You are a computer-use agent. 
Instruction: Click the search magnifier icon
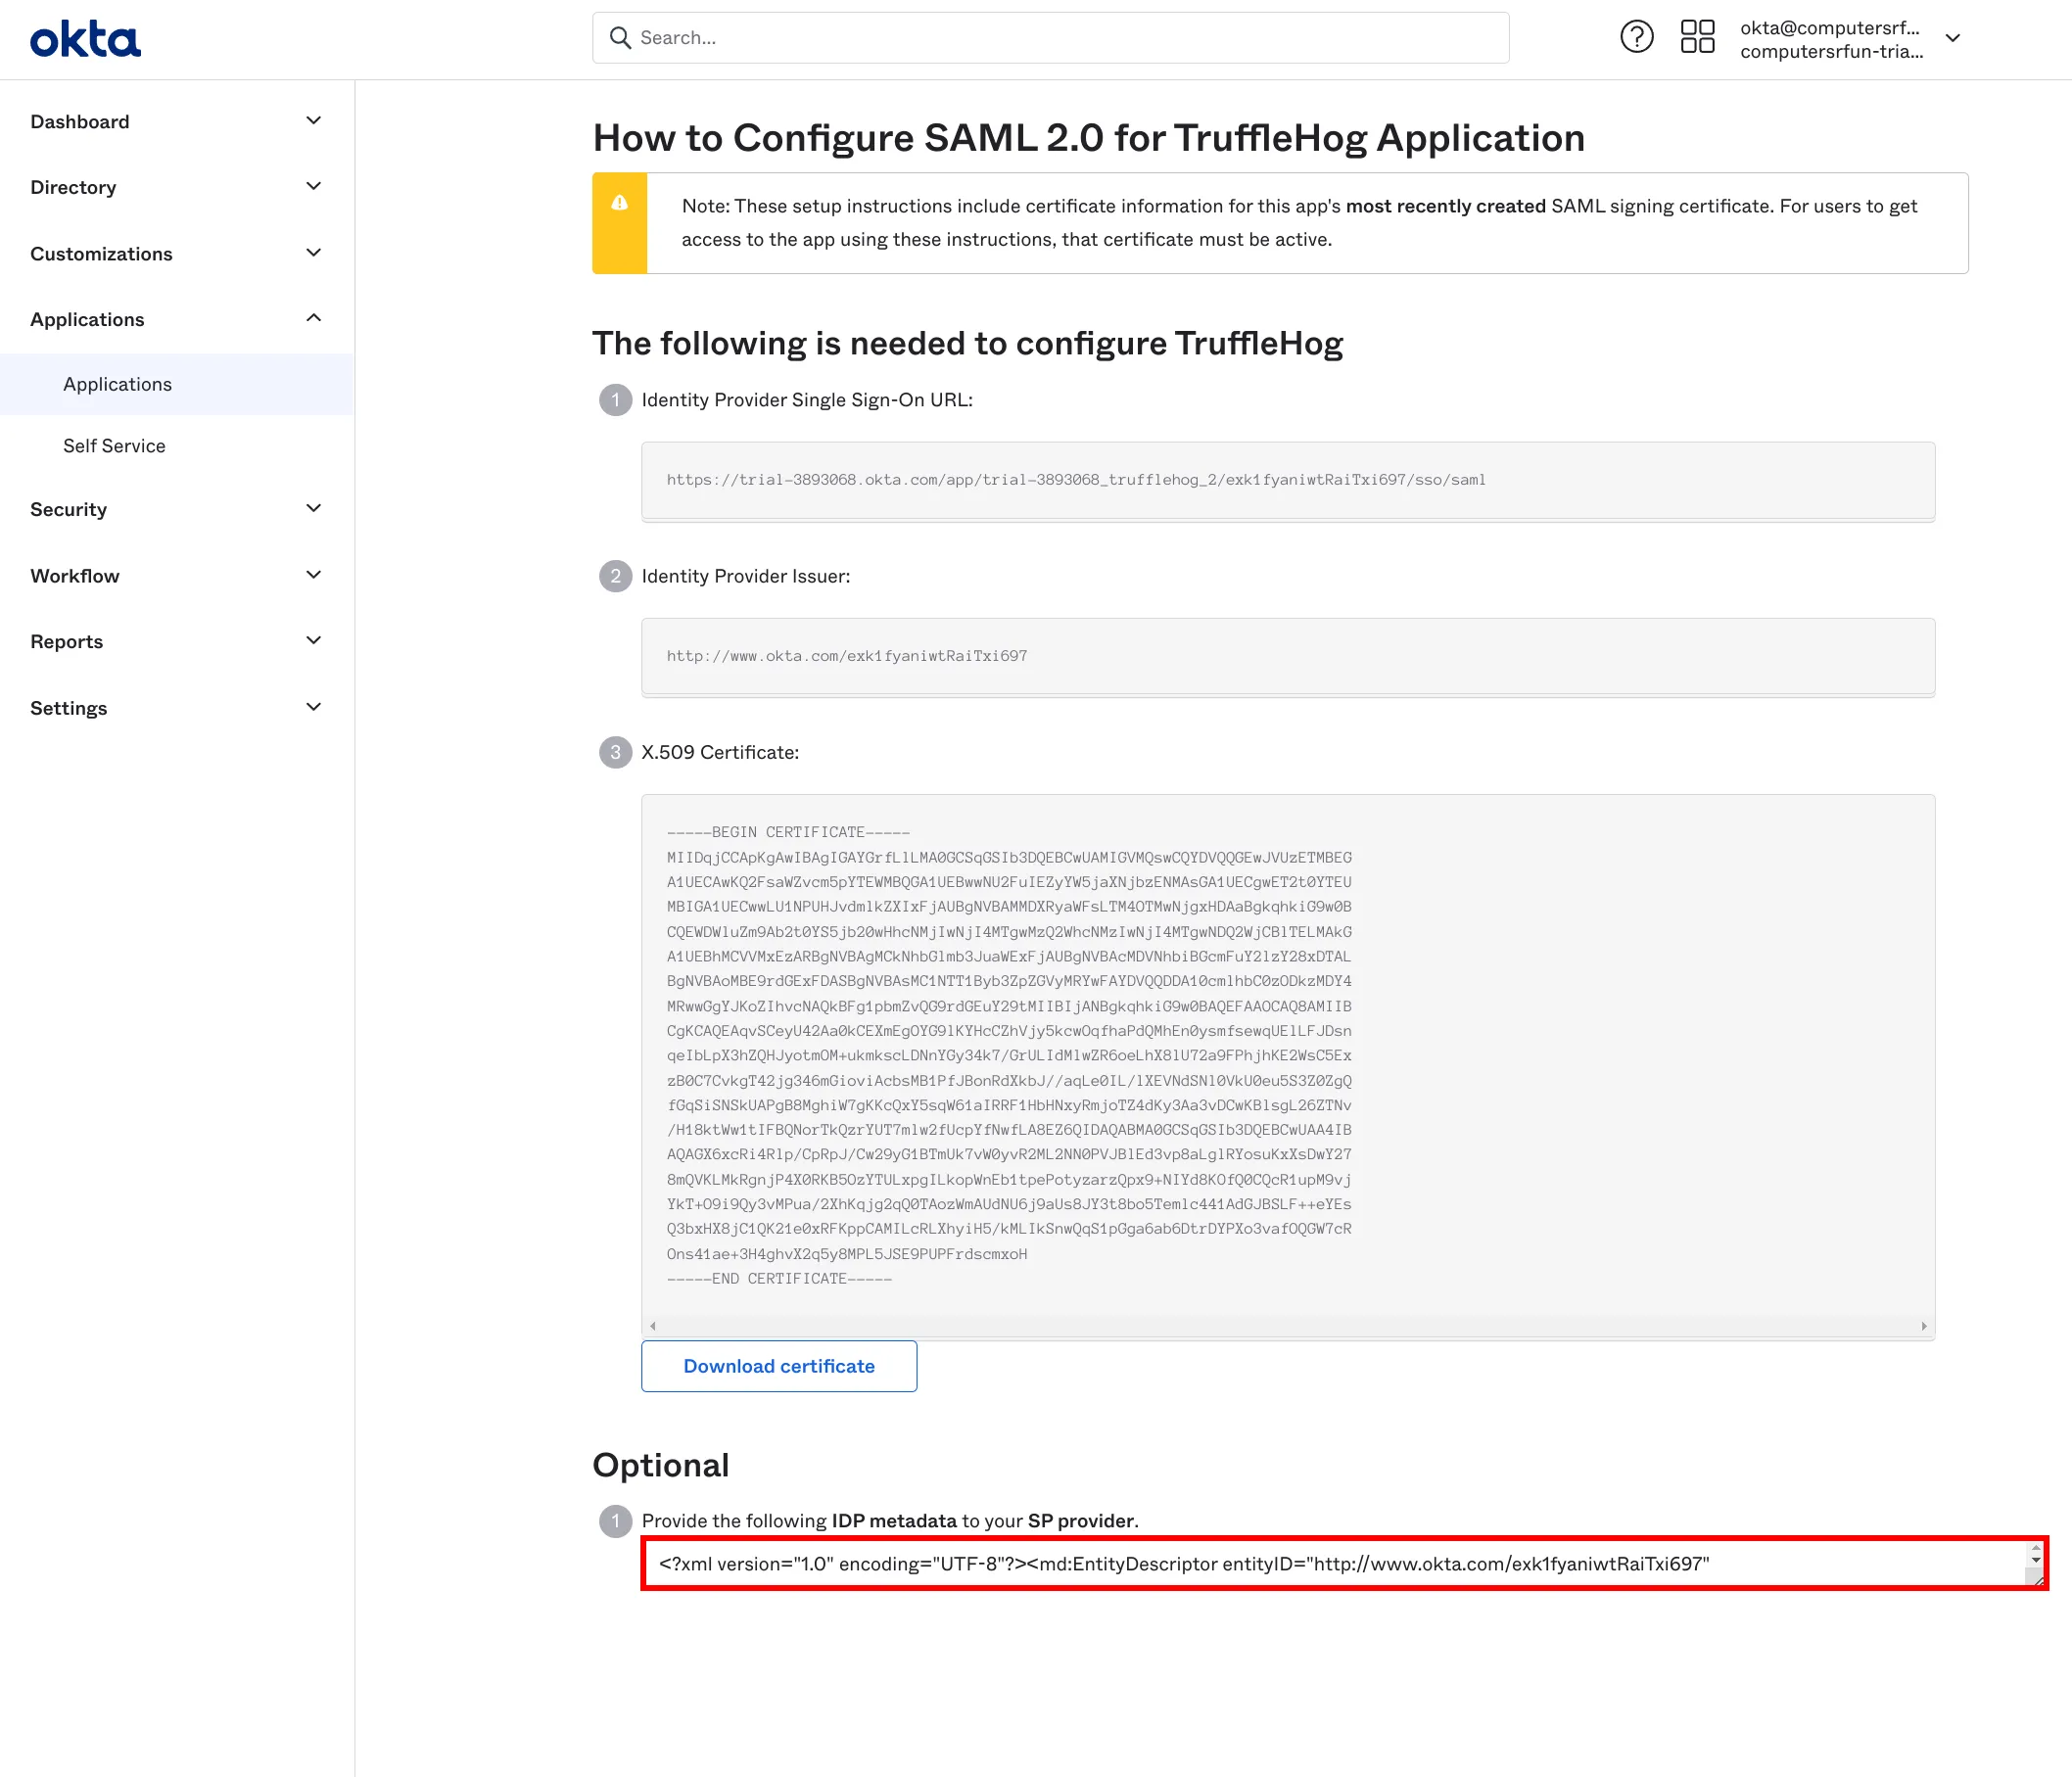(x=620, y=38)
